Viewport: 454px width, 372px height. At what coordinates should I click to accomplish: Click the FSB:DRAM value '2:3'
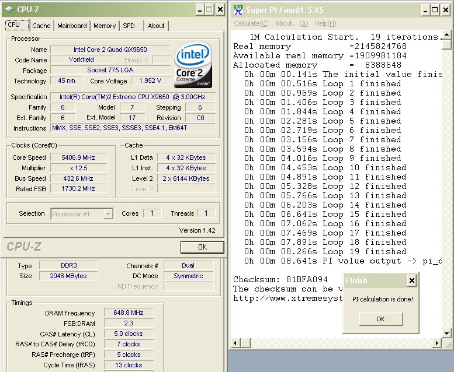(129, 323)
